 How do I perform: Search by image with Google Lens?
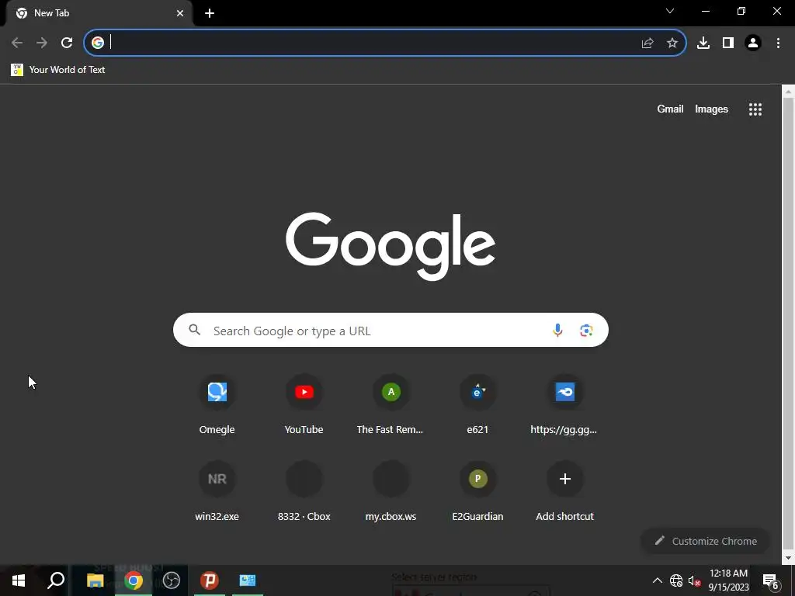tap(586, 331)
